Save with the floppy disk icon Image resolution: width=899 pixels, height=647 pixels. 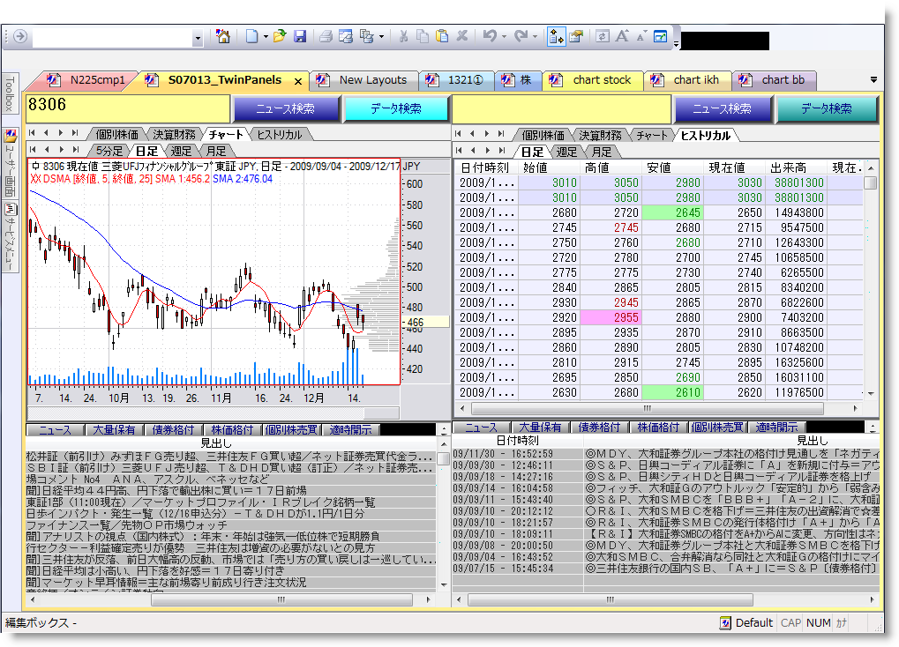[x=300, y=36]
